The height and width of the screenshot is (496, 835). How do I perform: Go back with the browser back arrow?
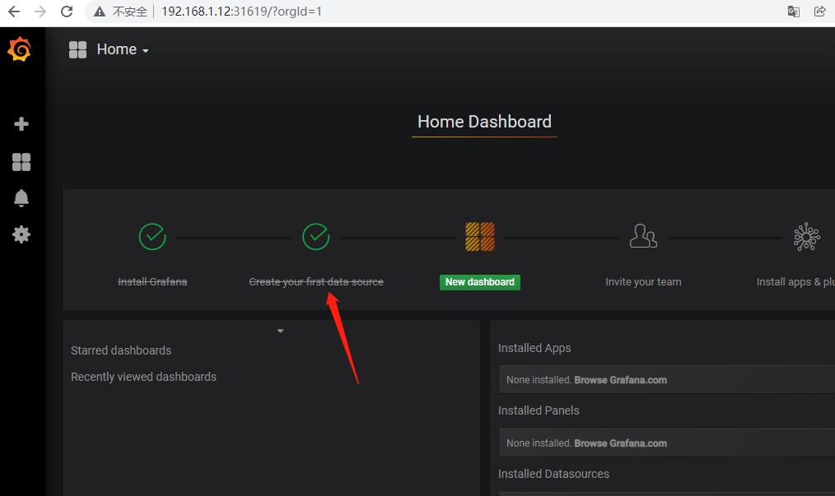(x=14, y=12)
